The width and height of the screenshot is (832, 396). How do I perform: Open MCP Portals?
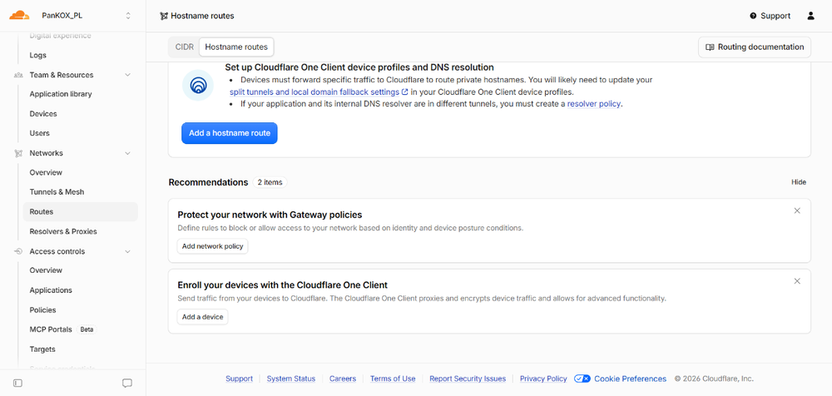[51, 329]
